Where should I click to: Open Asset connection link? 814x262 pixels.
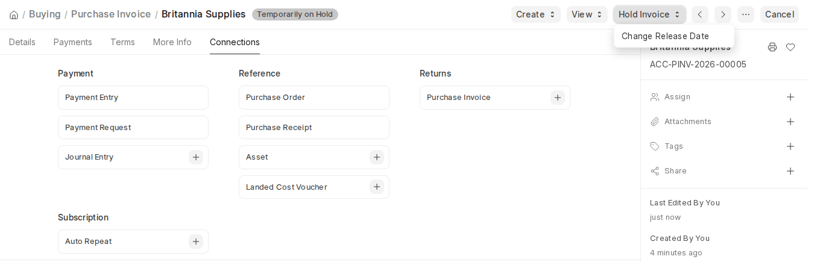[x=257, y=157]
